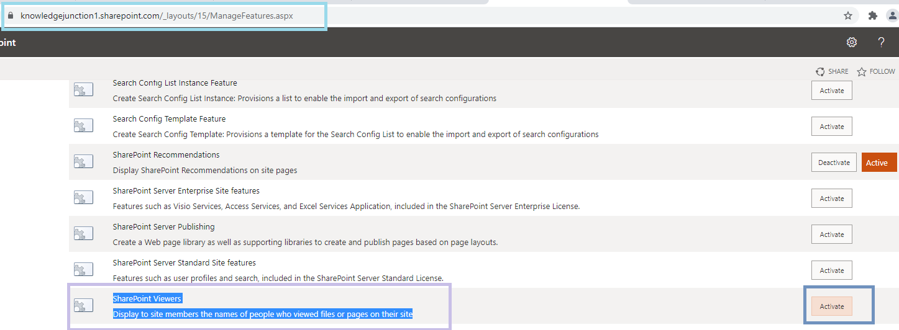The image size is (899, 330).
Task: Open the browser extensions puzzle icon
Action: tap(872, 16)
